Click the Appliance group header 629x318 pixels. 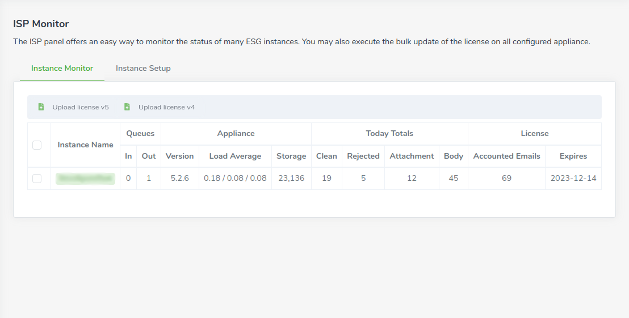[236, 133]
